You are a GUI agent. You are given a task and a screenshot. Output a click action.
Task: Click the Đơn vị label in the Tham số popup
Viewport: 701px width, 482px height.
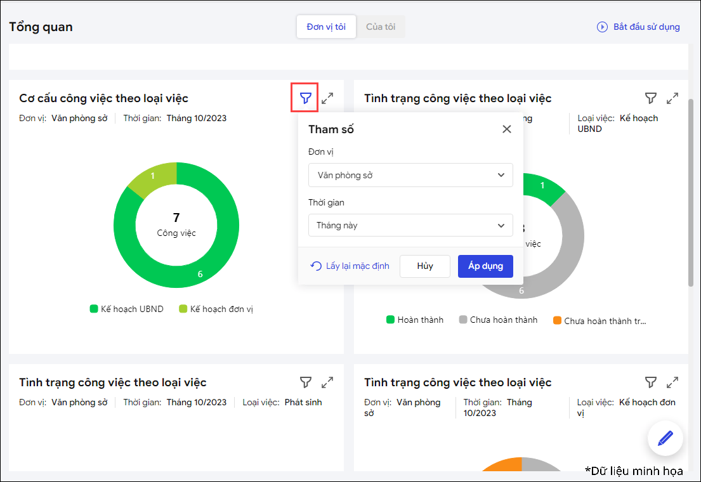coord(321,152)
